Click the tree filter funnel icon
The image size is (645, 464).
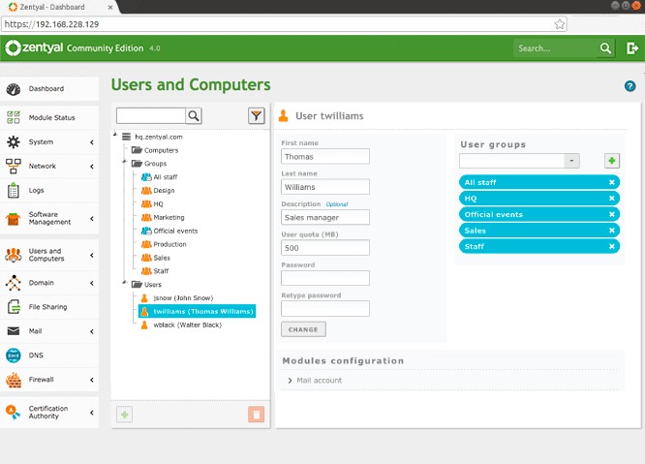(x=256, y=116)
